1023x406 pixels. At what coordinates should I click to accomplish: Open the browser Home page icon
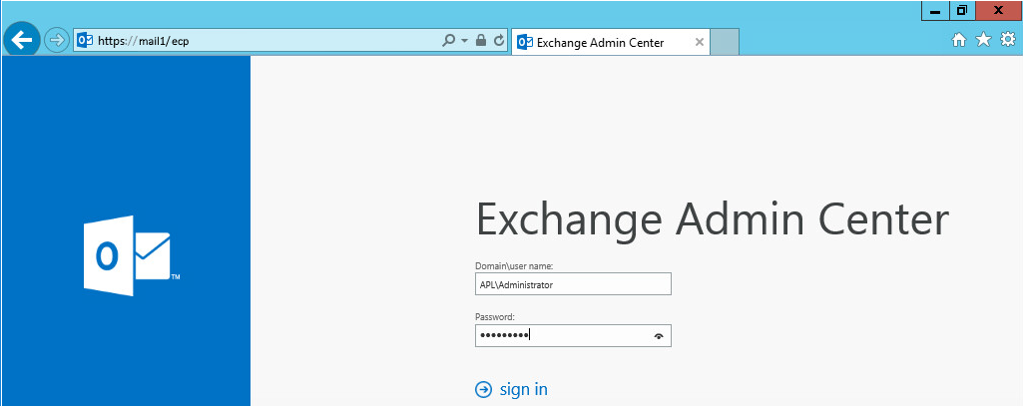(958, 41)
